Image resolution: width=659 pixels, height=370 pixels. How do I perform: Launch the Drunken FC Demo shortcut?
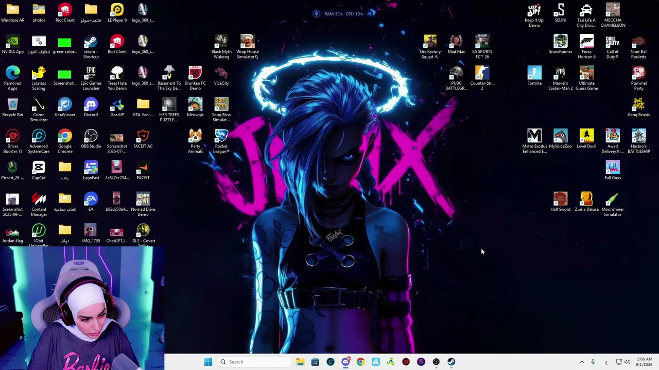click(x=195, y=79)
